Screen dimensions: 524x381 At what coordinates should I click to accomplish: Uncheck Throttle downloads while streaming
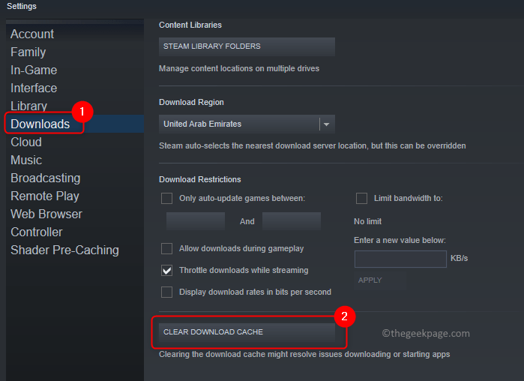166,271
